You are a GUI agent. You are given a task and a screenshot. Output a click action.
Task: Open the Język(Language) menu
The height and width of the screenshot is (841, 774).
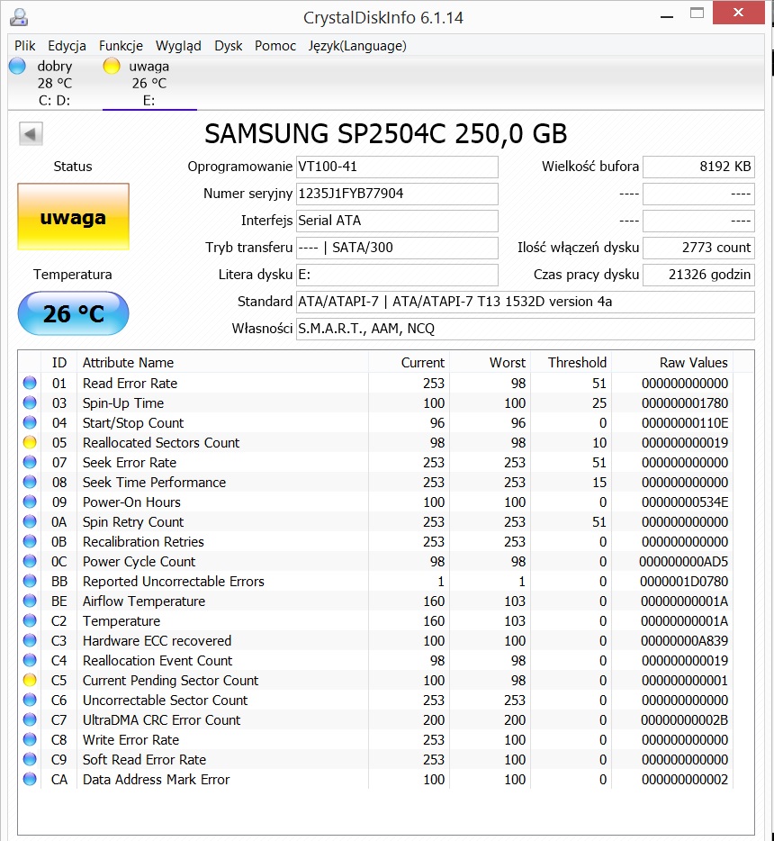tap(357, 46)
